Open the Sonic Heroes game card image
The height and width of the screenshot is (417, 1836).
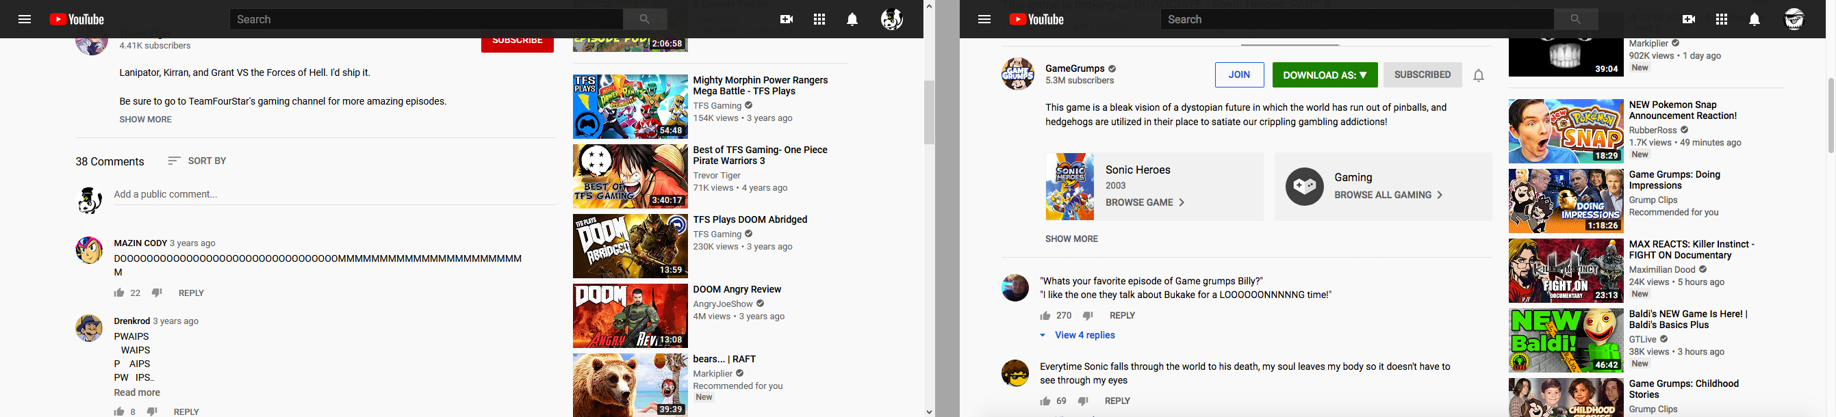1070,187
